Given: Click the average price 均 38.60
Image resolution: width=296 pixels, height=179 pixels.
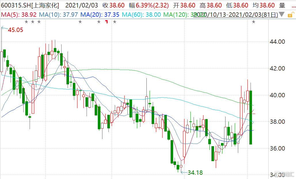Looking at the screenshot, I should (x=264, y=5).
